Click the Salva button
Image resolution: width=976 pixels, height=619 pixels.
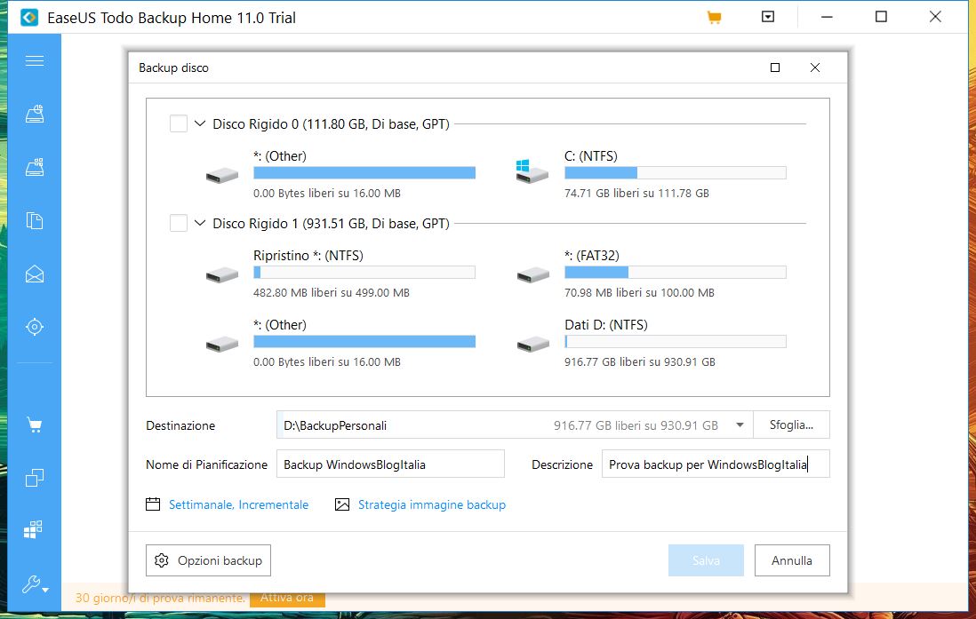click(706, 560)
